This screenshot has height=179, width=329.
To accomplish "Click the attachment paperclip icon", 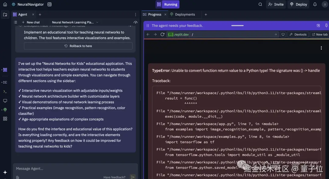I will 18,177.
